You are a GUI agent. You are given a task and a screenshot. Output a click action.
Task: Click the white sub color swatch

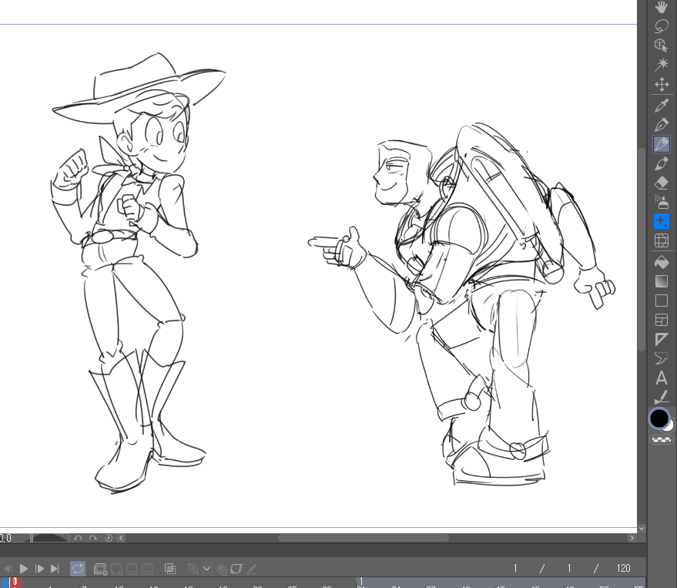tap(669, 426)
